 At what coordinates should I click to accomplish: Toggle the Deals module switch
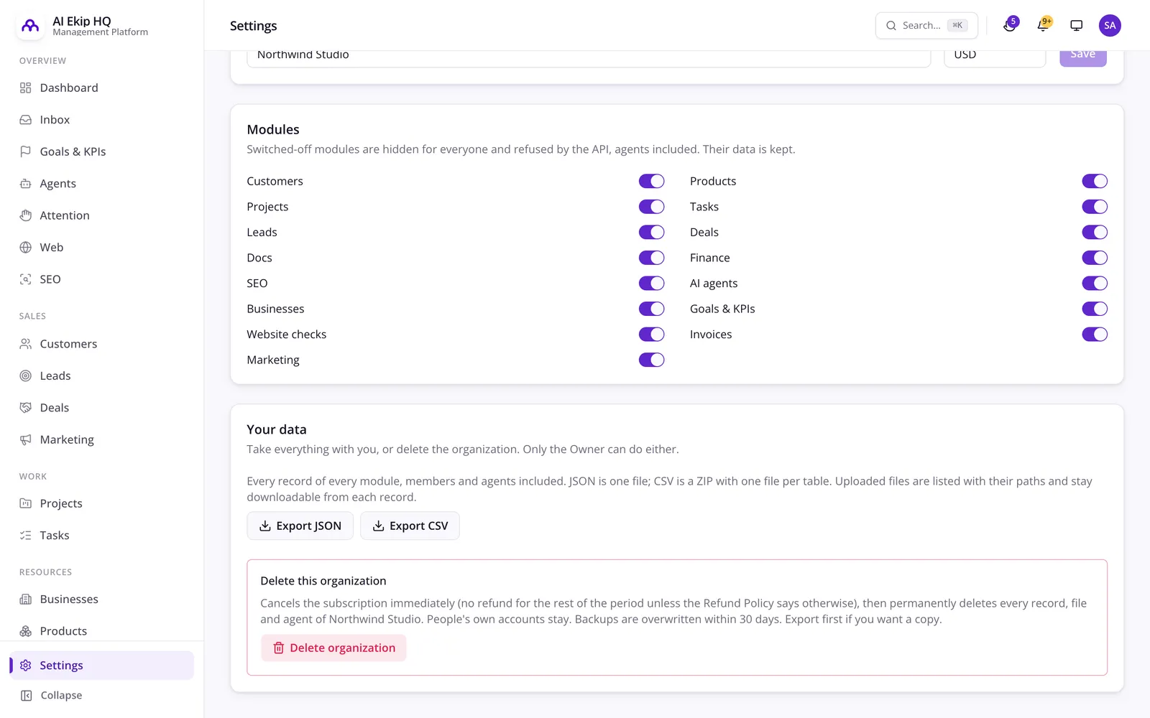[1095, 233]
